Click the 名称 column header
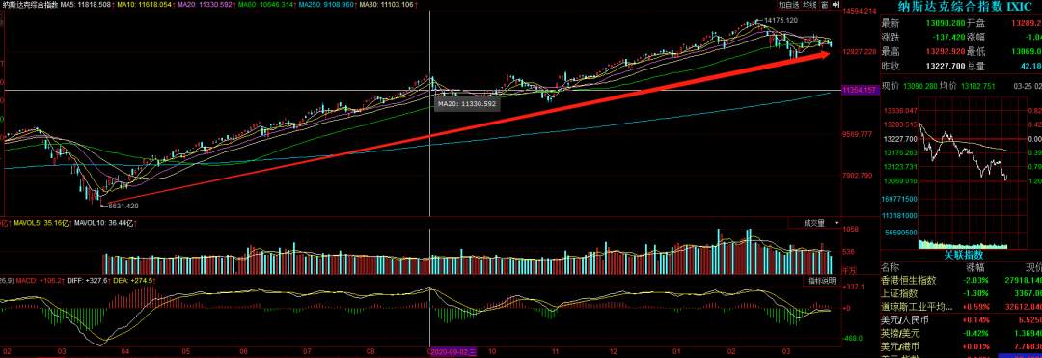Screen dimensions: 1042x358 tap(890, 267)
